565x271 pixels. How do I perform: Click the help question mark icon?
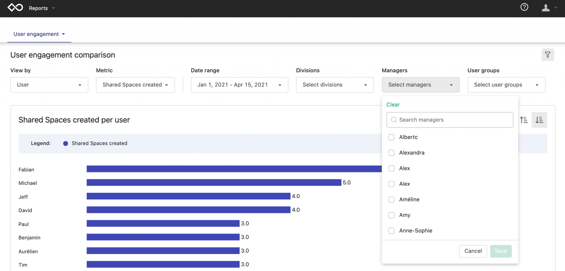tap(524, 7)
